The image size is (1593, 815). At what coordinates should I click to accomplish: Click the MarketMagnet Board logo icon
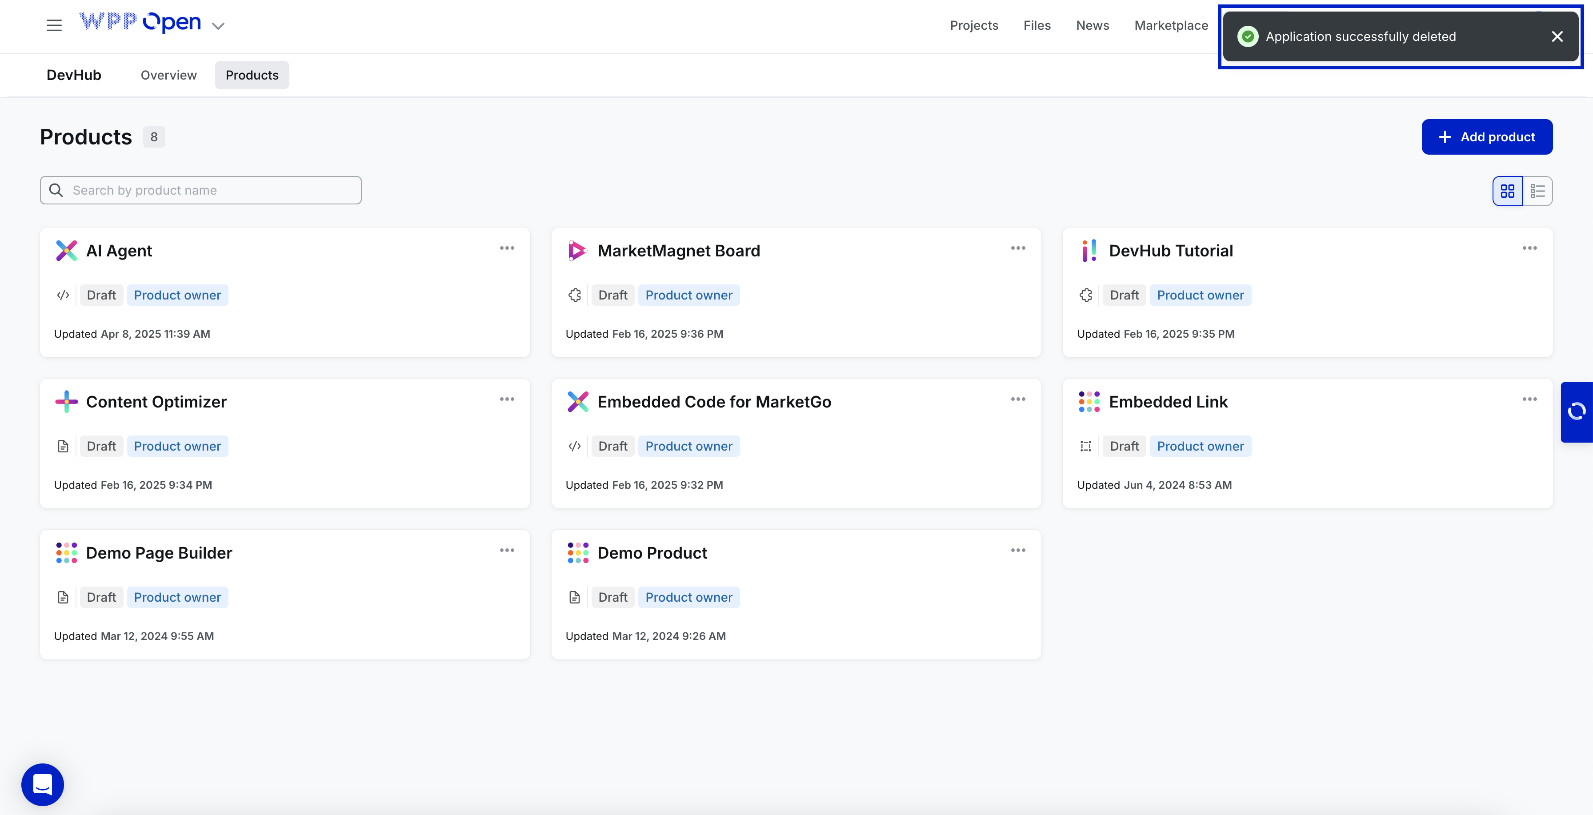coord(577,251)
